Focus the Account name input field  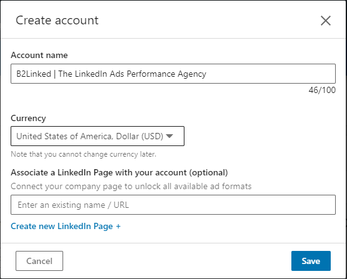173,74
